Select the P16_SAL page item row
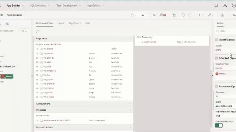236x132 pixels. point(83,75)
